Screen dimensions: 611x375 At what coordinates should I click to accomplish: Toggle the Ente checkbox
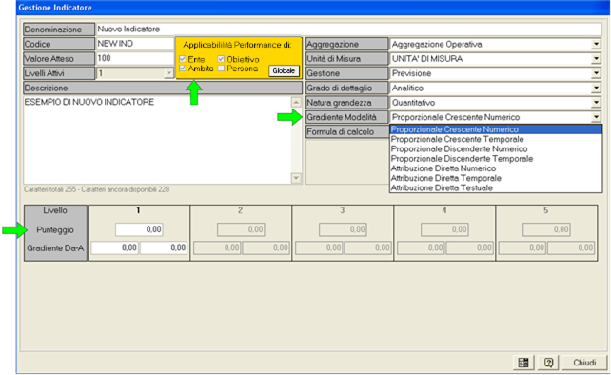click(x=183, y=59)
